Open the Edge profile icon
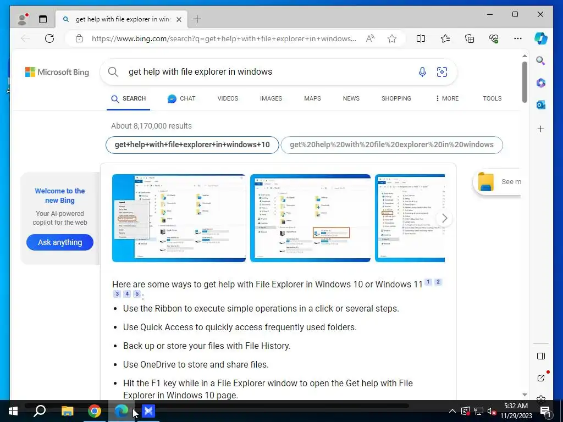The width and height of the screenshot is (563, 422). coord(23,19)
